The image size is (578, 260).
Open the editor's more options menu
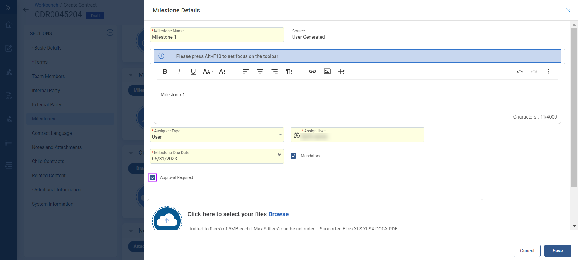coord(548,71)
